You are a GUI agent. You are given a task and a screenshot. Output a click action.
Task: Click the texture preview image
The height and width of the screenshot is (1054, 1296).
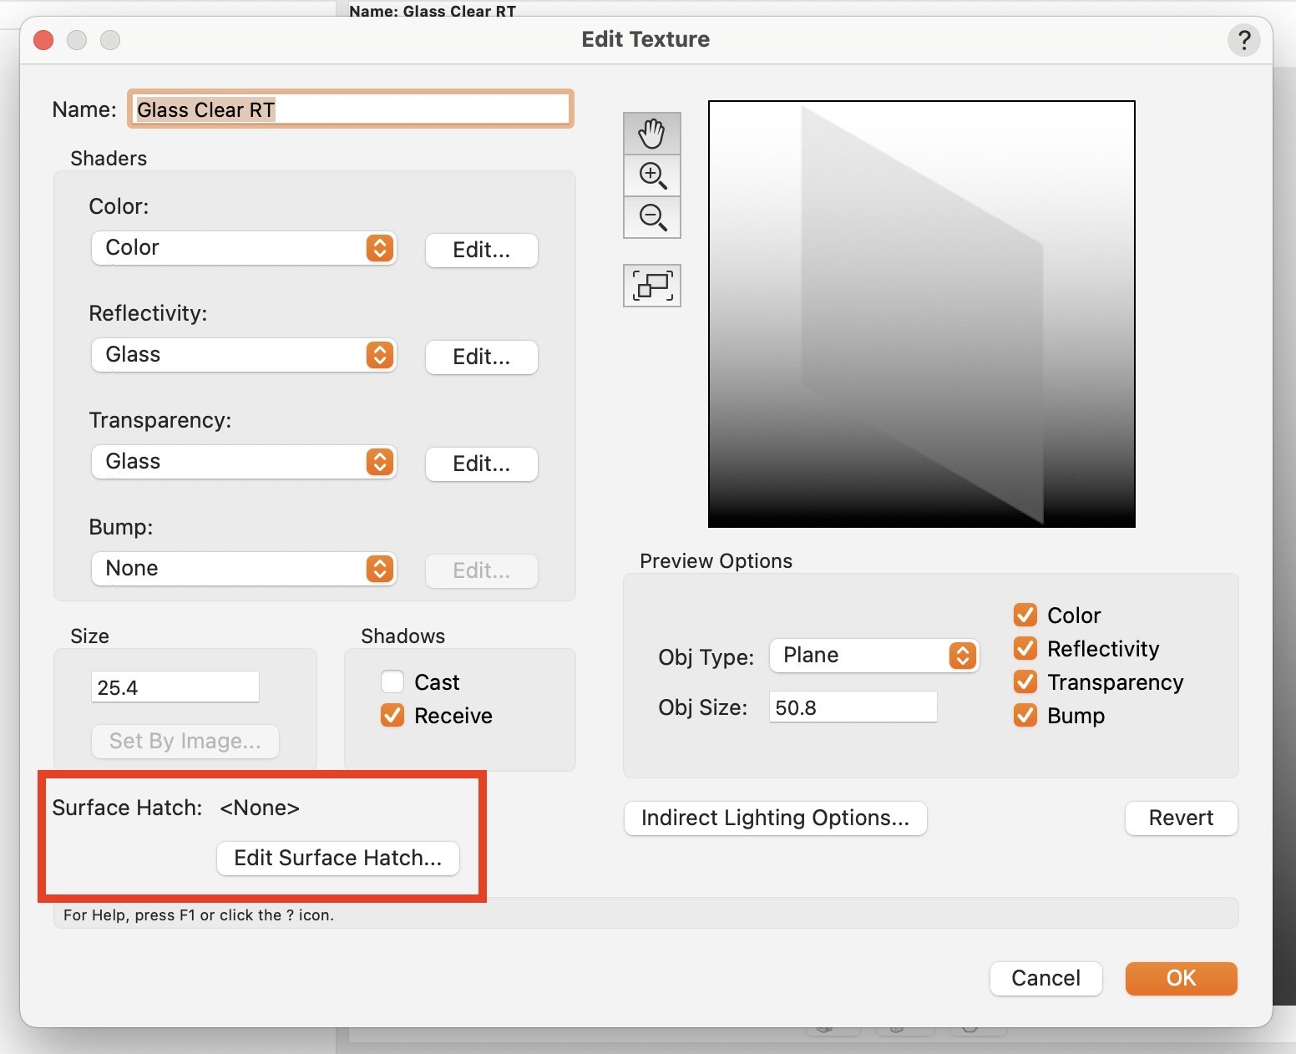coord(921,313)
